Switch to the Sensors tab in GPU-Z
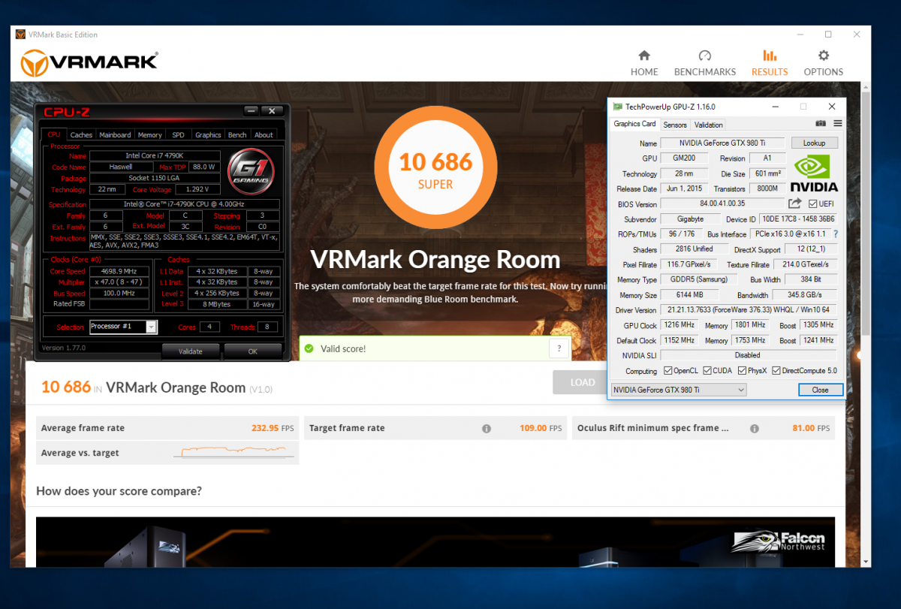 675,125
